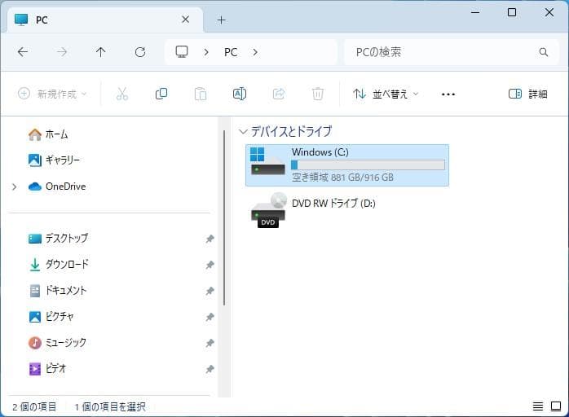Click the Paste clipboard icon
569x417 pixels.
pyautogui.click(x=201, y=94)
